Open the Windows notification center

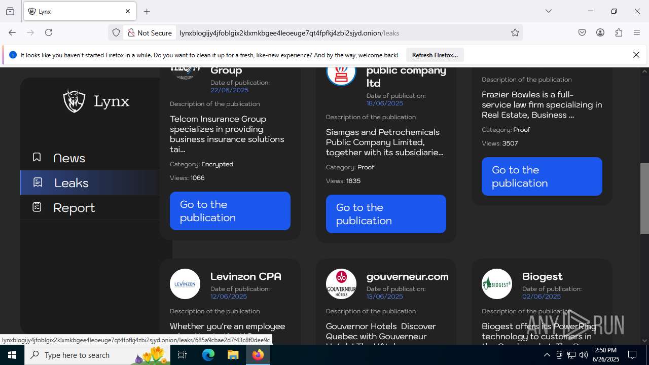tap(632, 355)
